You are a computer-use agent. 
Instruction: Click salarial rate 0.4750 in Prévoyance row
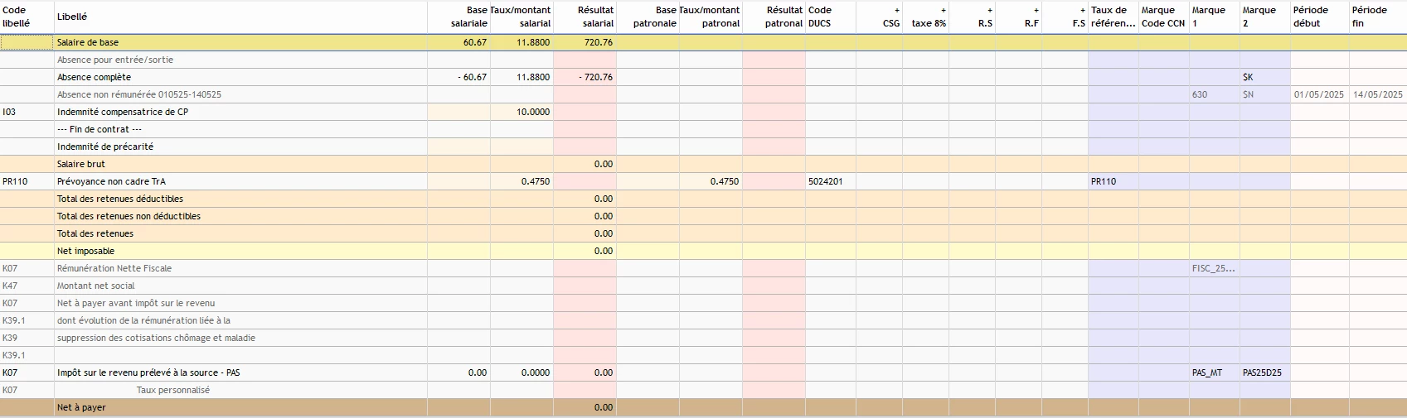click(536, 181)
